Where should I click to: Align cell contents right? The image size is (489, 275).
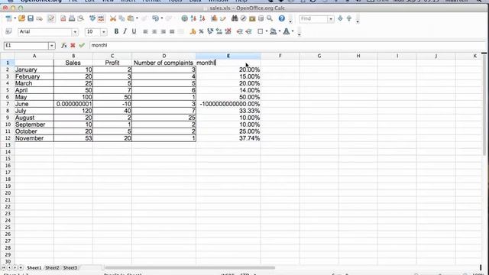163,31
